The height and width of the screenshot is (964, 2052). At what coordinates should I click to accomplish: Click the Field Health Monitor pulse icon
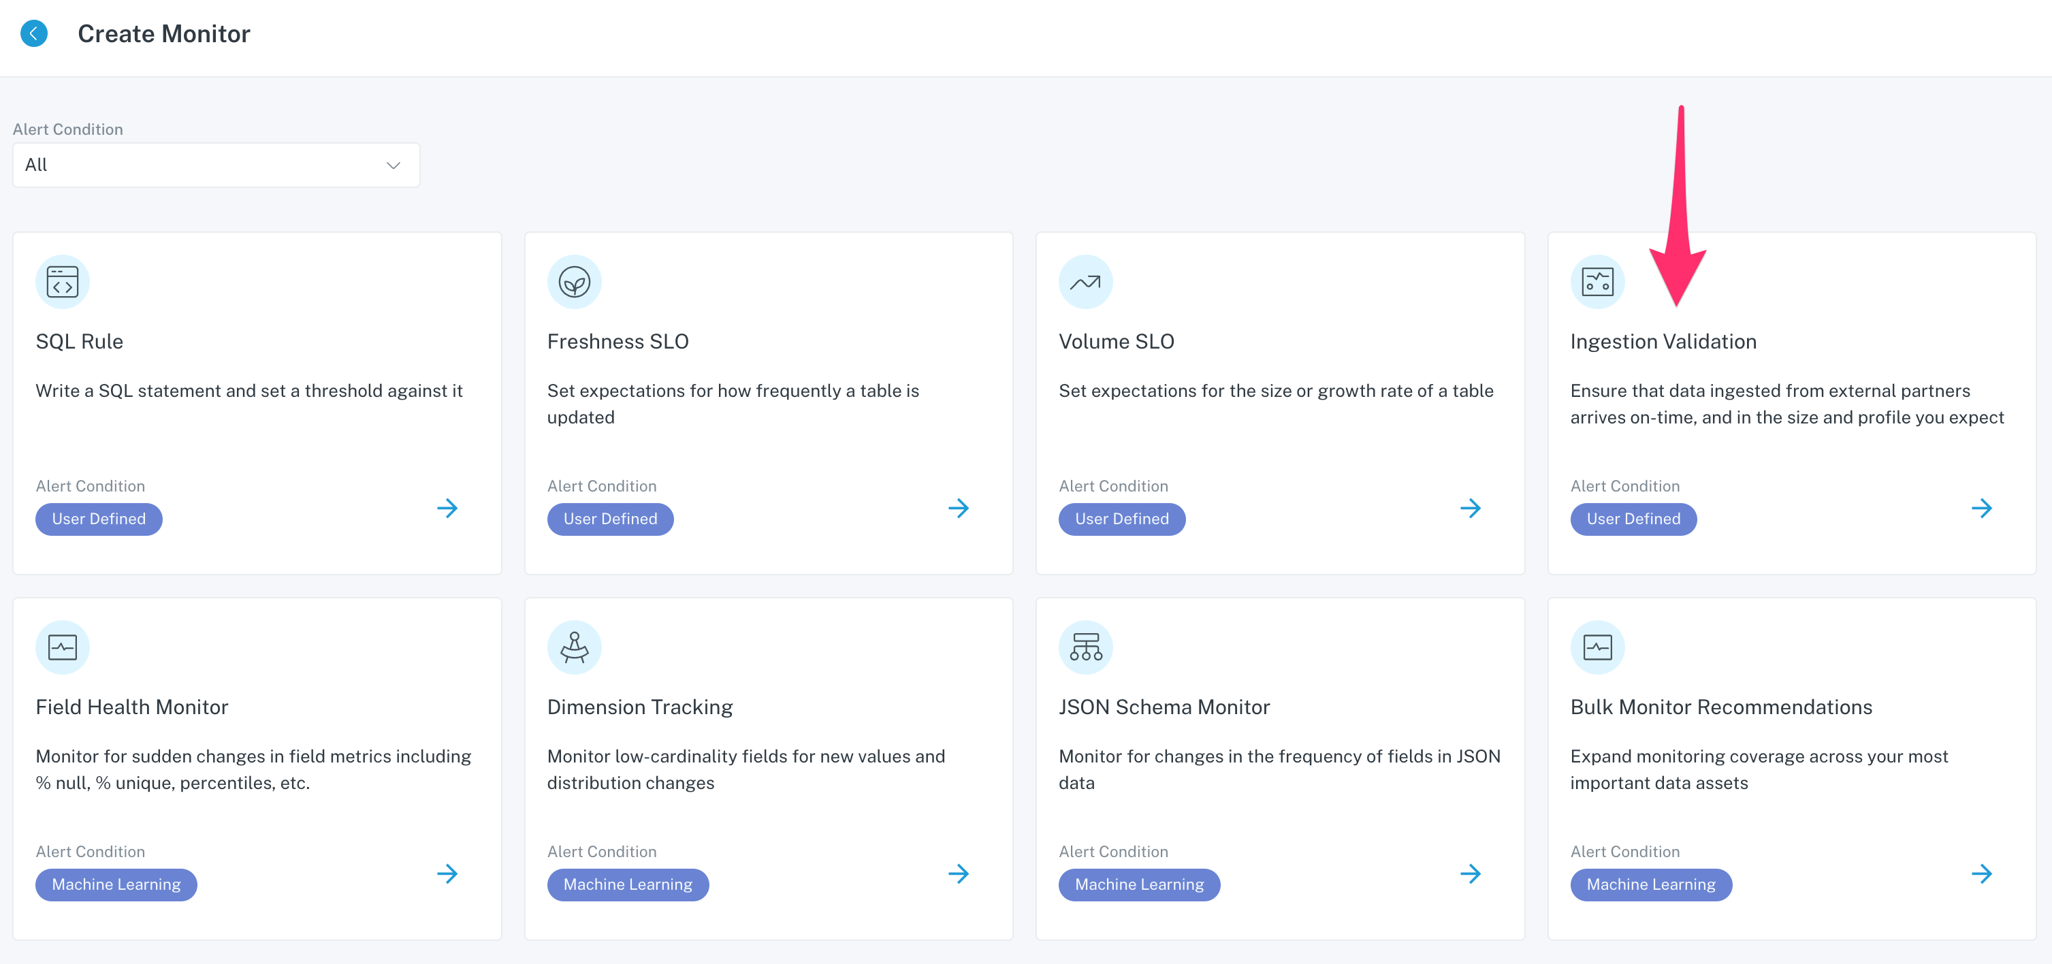point(62,647)
